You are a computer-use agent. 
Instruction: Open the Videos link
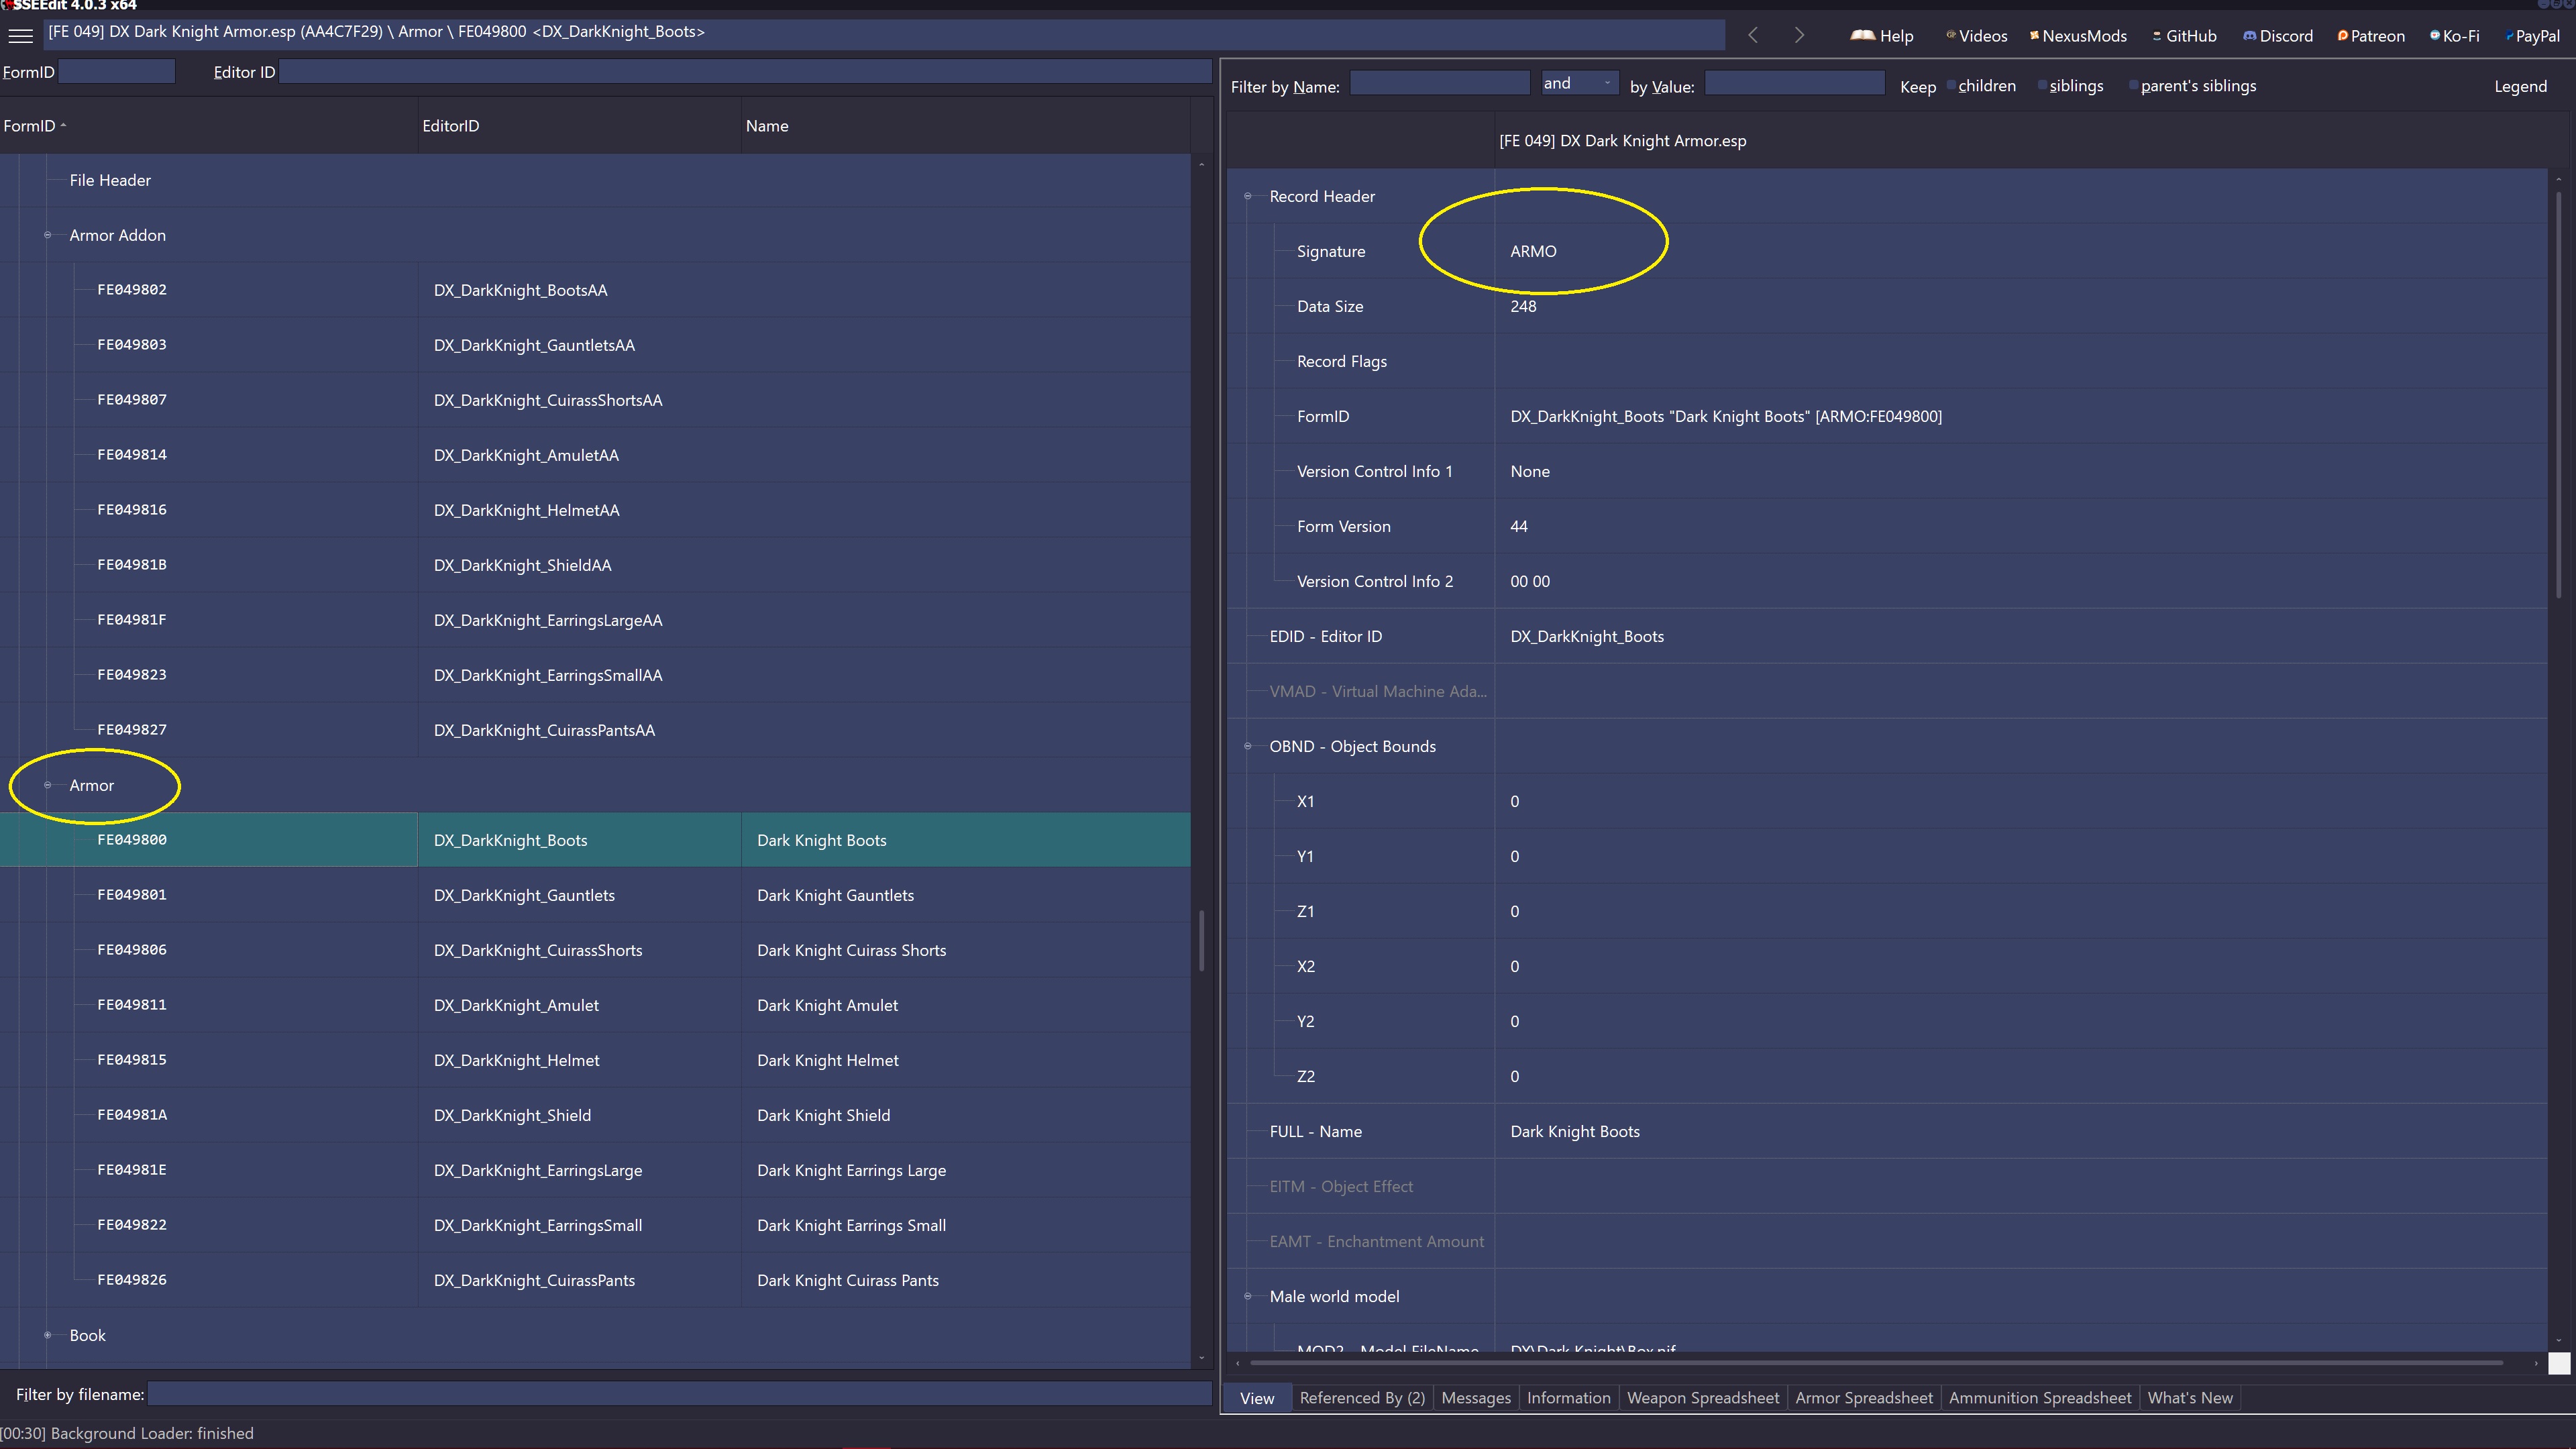pyautogui.click(x=1976, y=36)
